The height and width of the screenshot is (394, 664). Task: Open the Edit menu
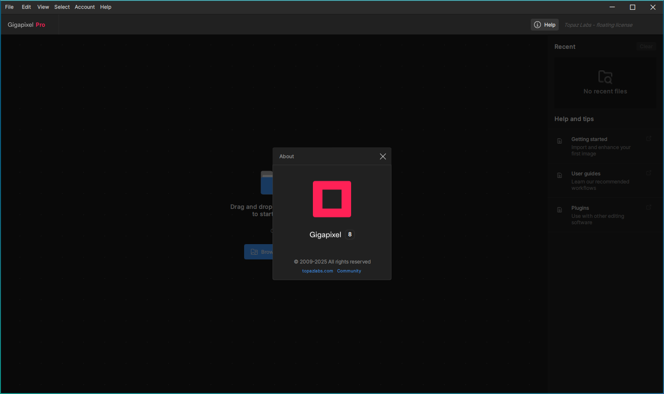coord(26,7)
